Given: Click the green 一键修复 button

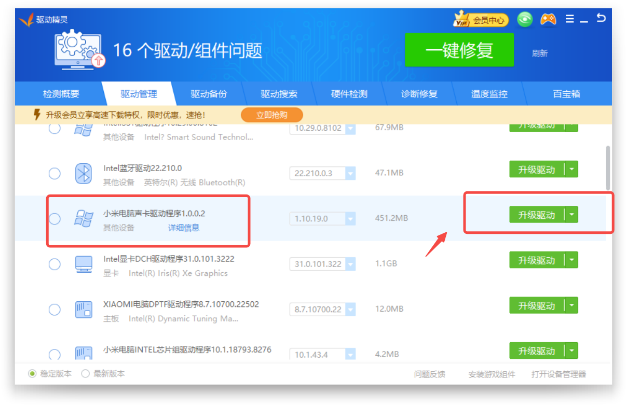Looking at the screenshot, I should [x=459, y=50].
